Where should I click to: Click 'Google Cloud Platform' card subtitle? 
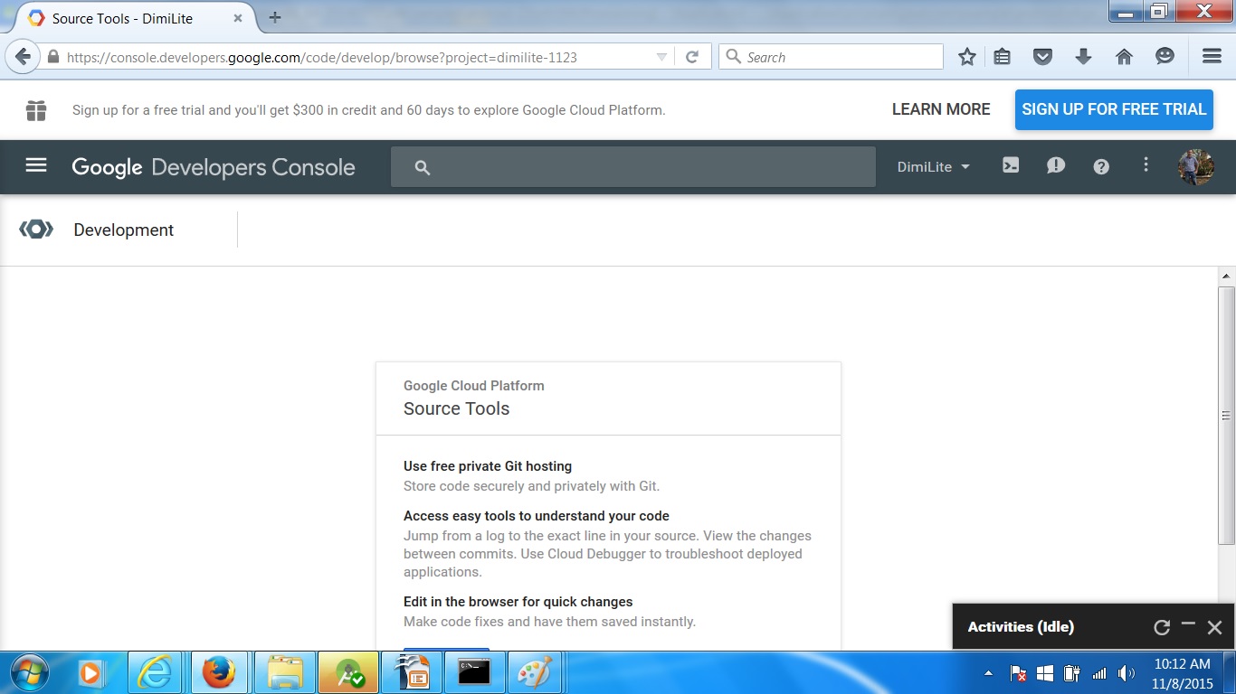tap(474, 386)
